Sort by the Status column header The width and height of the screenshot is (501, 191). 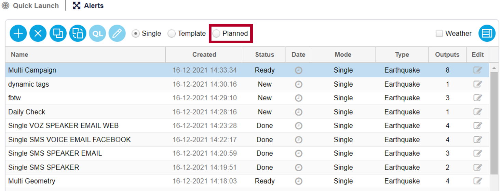coord(265,55)
